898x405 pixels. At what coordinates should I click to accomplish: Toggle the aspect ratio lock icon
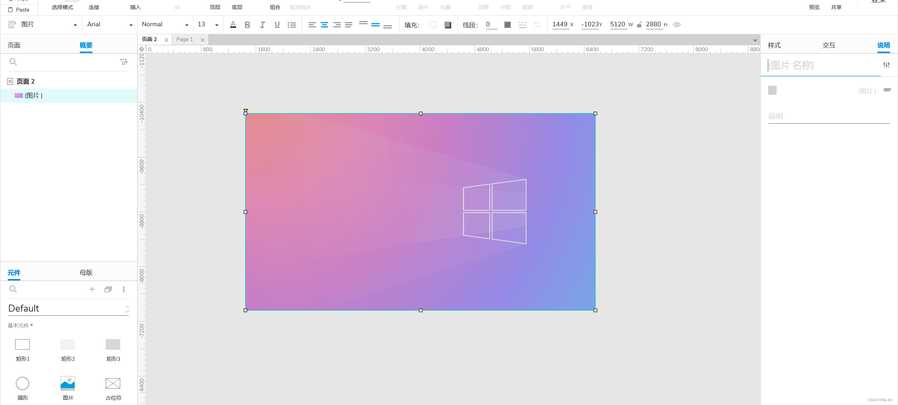(639, 25)
